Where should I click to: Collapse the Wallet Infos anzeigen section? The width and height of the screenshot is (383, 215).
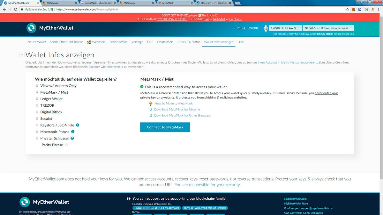pos(22,55)
